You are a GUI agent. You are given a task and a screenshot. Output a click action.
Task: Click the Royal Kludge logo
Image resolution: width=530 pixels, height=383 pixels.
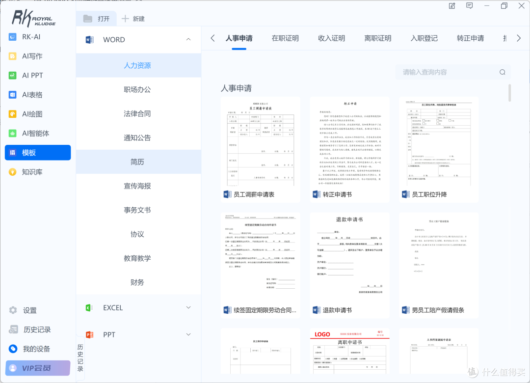pos(33,18)
